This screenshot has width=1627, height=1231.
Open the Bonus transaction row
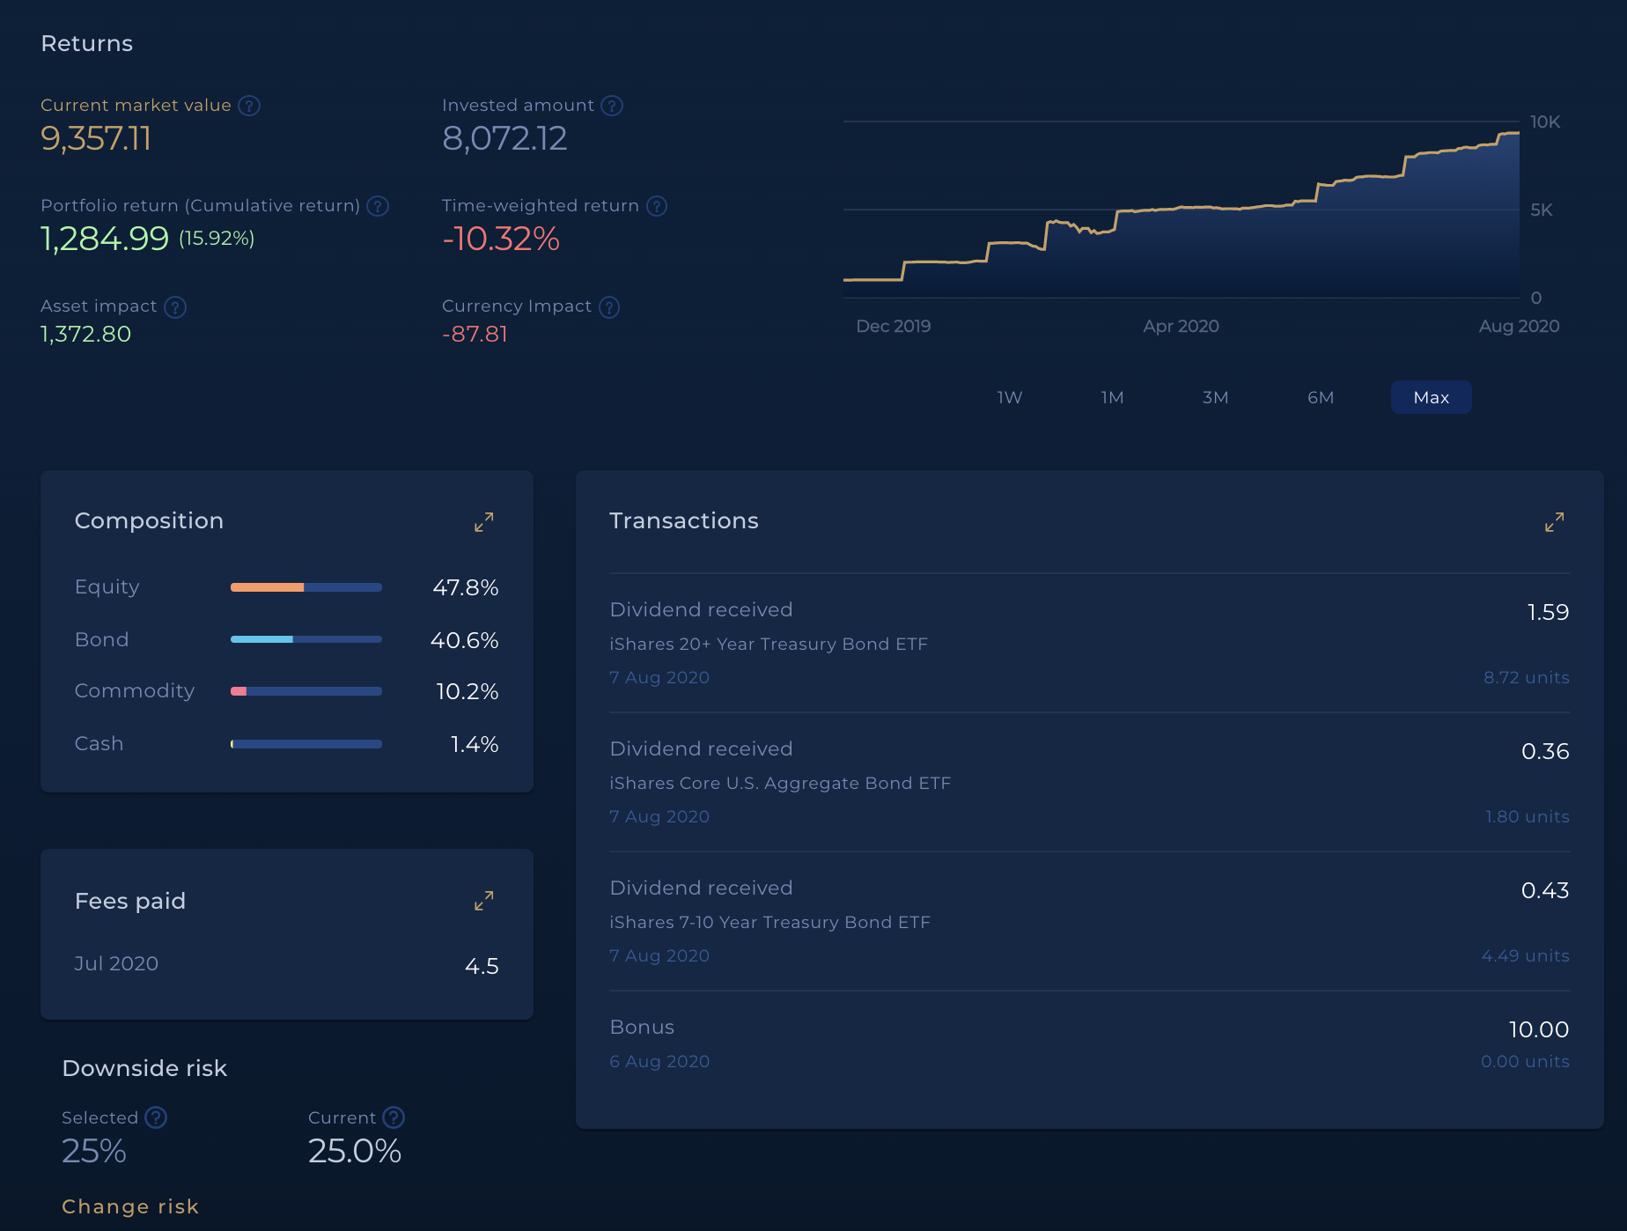1089,1043
